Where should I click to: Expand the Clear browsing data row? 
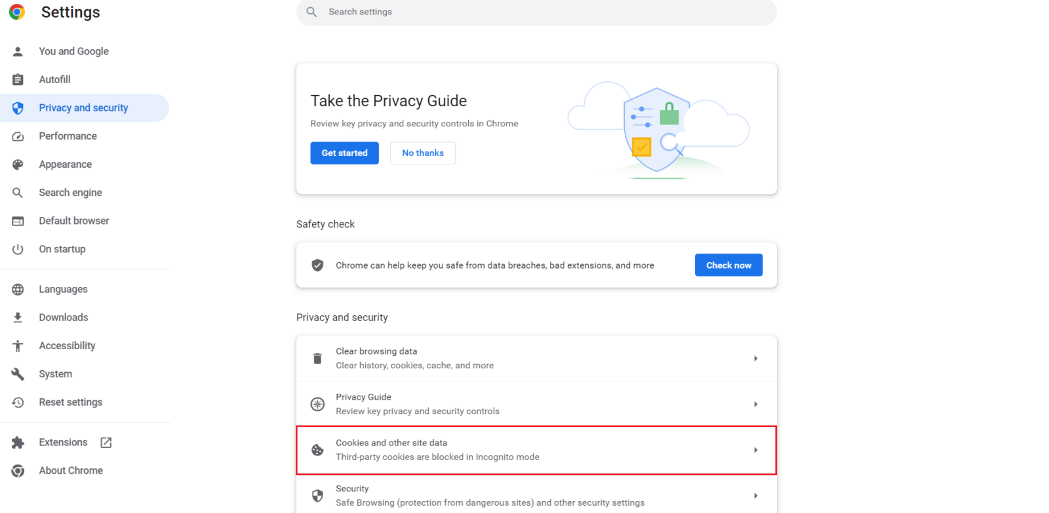(x=755, y=358)
